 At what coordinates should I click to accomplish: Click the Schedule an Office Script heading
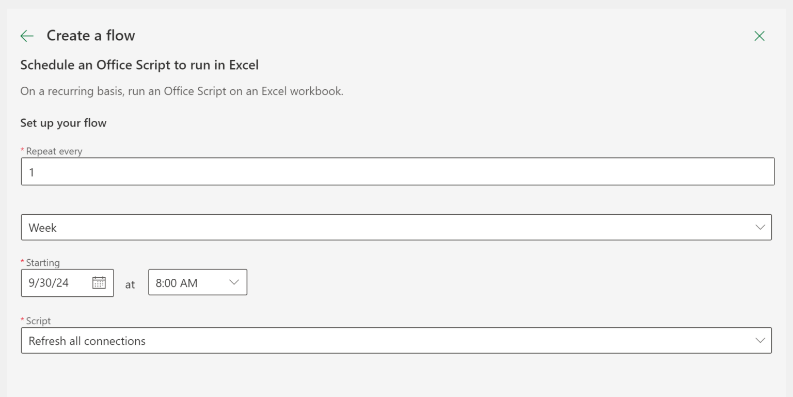(x=139, y=65)
